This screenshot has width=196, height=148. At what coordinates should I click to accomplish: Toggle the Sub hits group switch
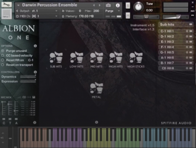(x=191, y=24)
